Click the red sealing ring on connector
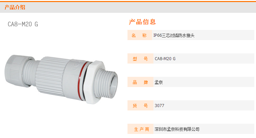The height and width of the screenshot is (138, 256). coord(81,80)
